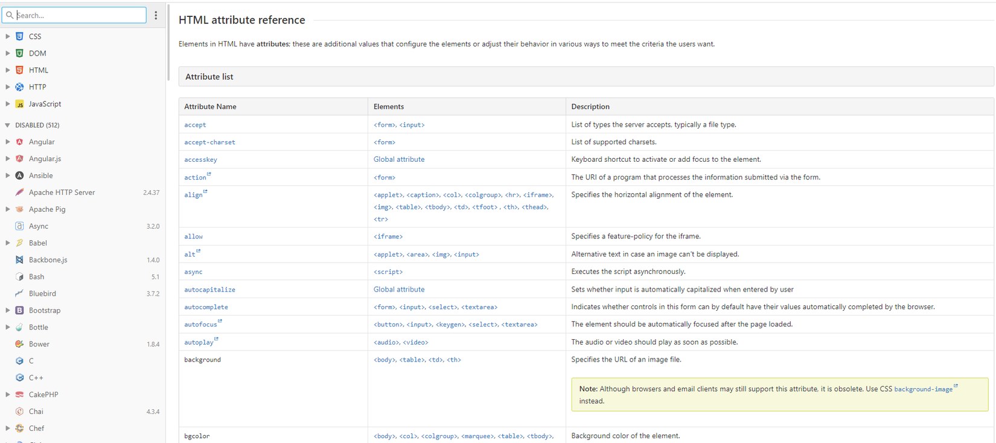The image size is (996, 443).
Task: Collapse the DISABLED docs section
Action: point(8,125)
